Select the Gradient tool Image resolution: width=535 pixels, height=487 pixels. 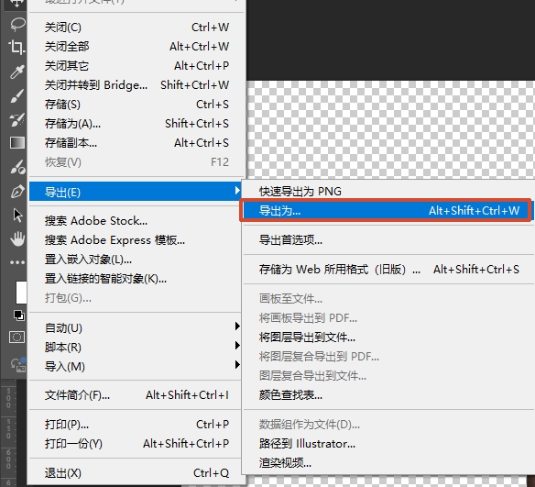pyautogui.click(x=17, y=143)
